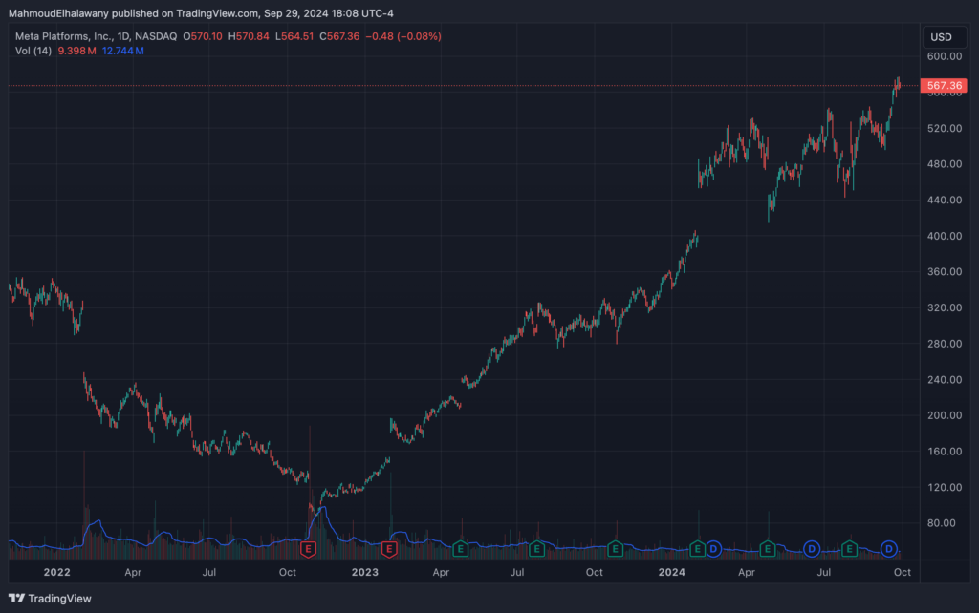Select the green earnings marker near Jul 2023

537,549
